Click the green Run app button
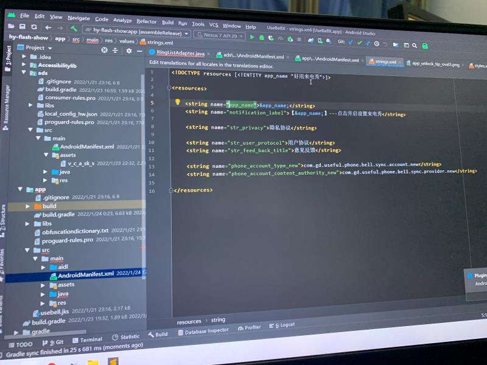 tap(252, 37)
